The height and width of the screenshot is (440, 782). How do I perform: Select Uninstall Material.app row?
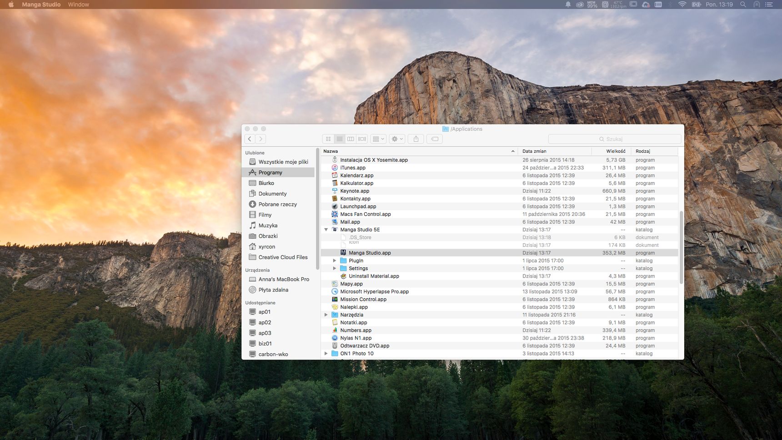tap(499, 276)
